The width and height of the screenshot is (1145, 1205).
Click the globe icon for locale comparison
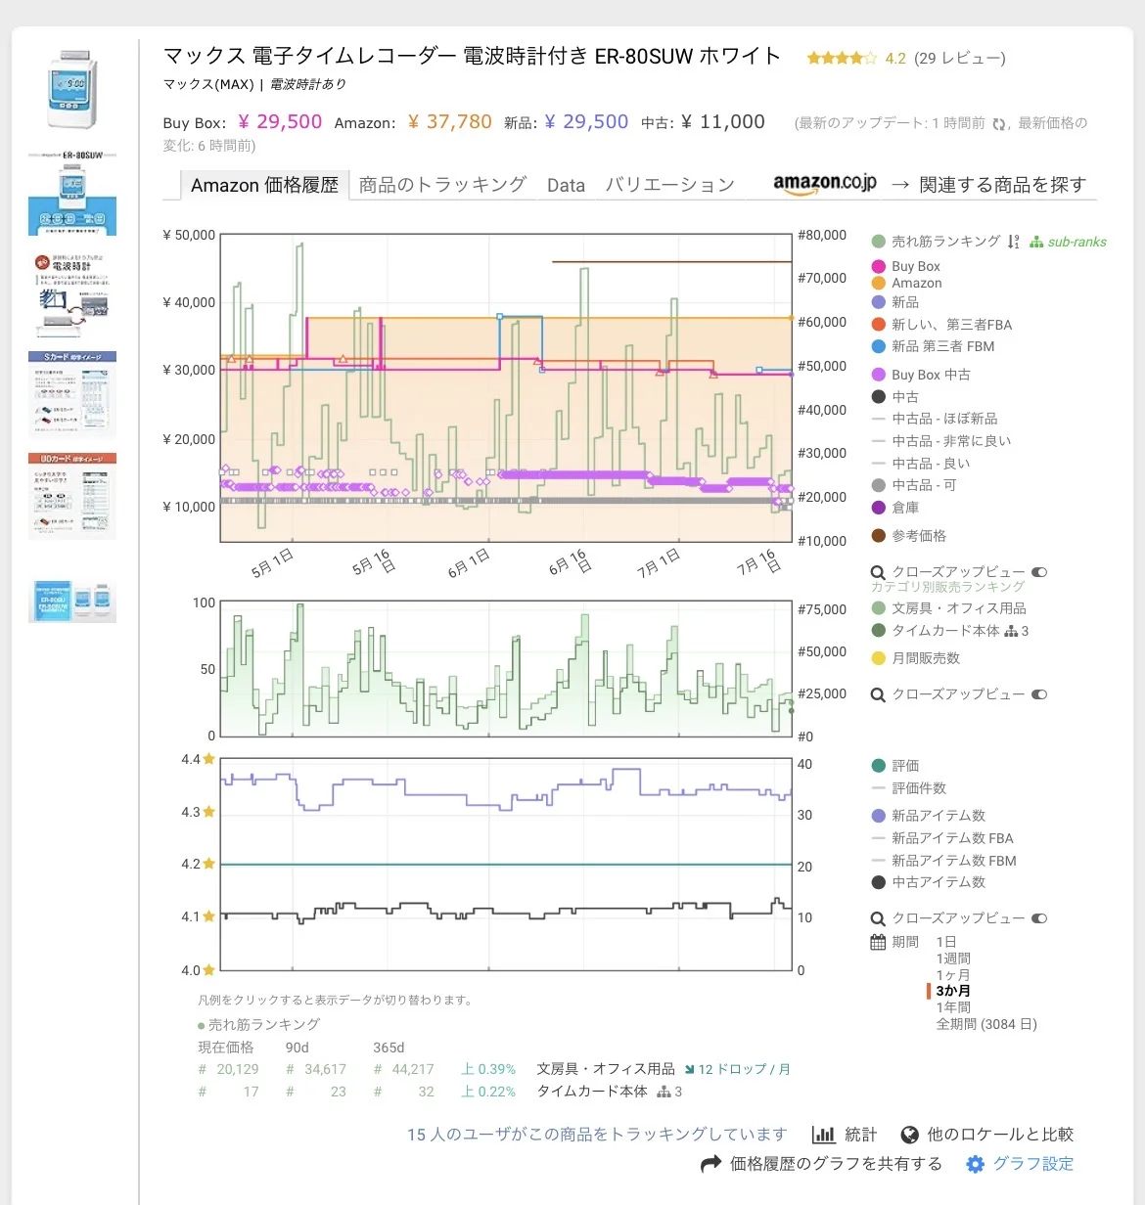[x=909, y=1135]
